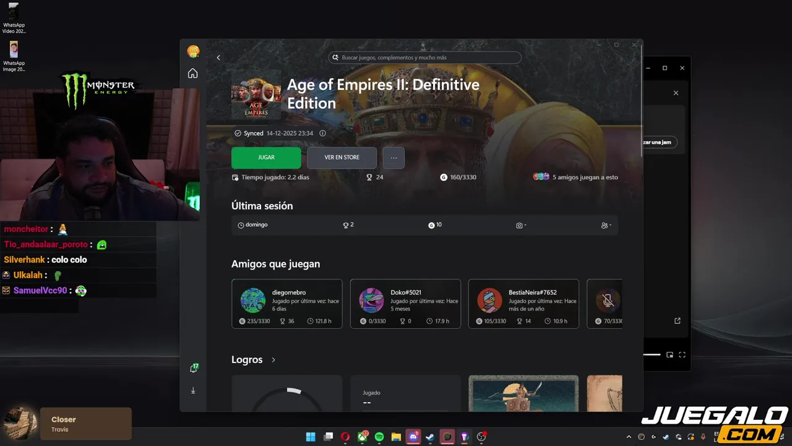Open File Explorer from taskbar
Image resolution: width=792 pixels, height=446 pixels.
396,437
